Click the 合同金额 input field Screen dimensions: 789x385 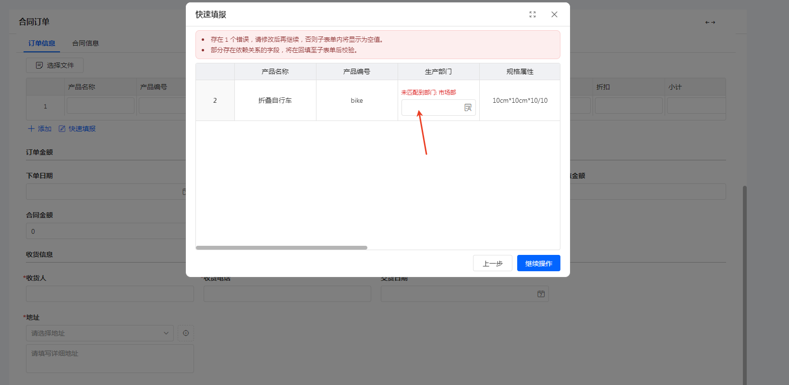106,231
